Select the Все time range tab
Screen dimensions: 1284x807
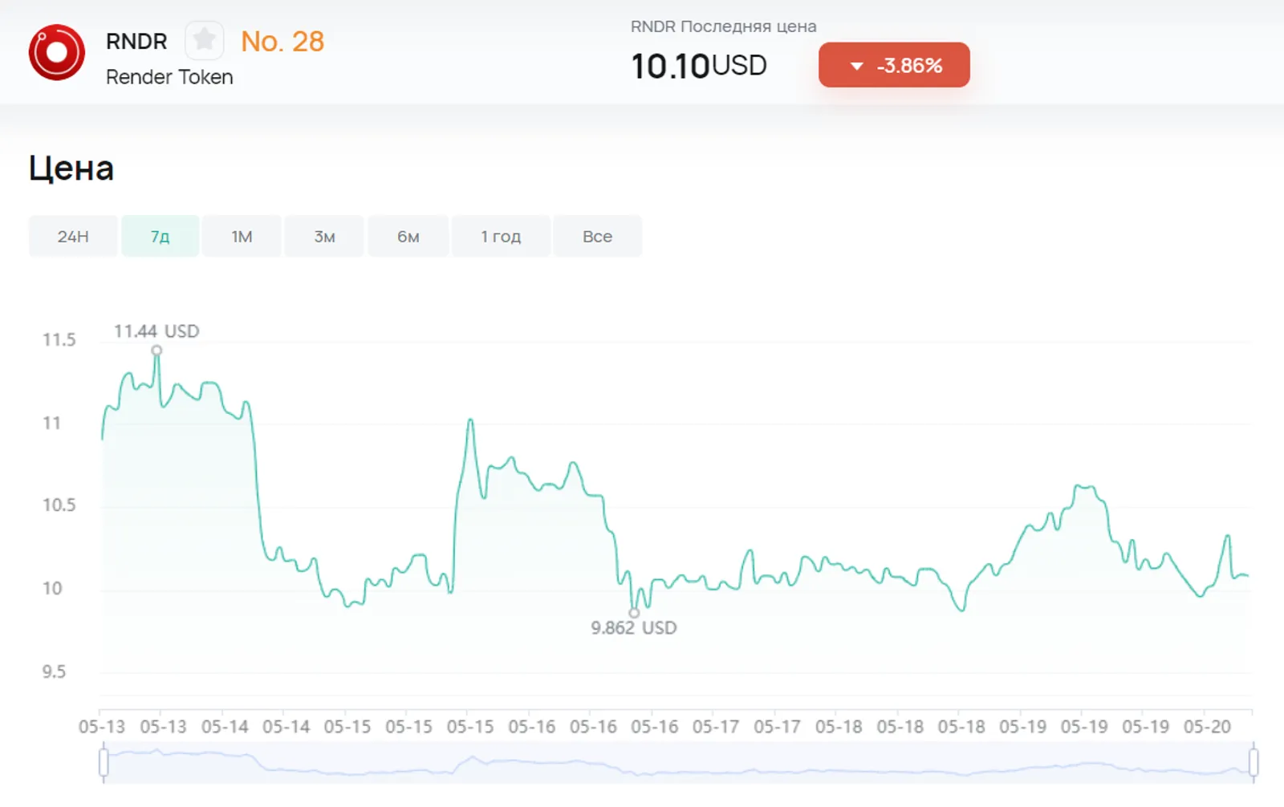(x=597, y=237)
